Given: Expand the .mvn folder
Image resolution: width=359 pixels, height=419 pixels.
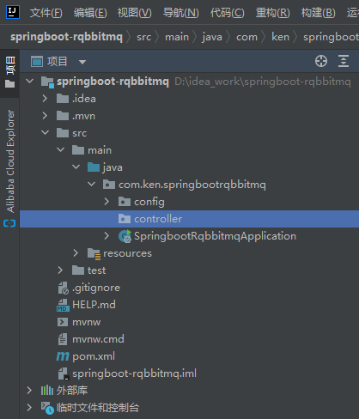Looking at the screenshot, I should pos(45,116).
